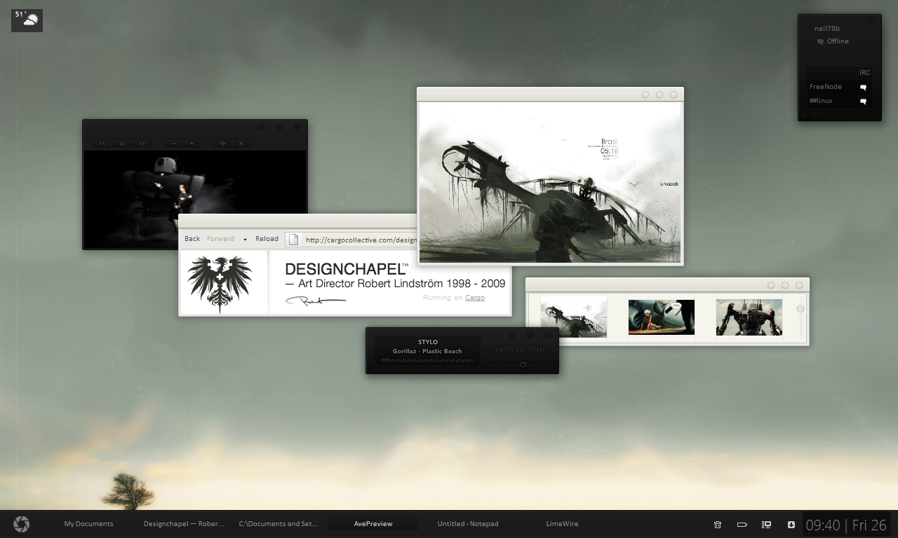Open the network computer tray icon
The width and height of the screenshot is (898, 538).
tap(767, 524)
